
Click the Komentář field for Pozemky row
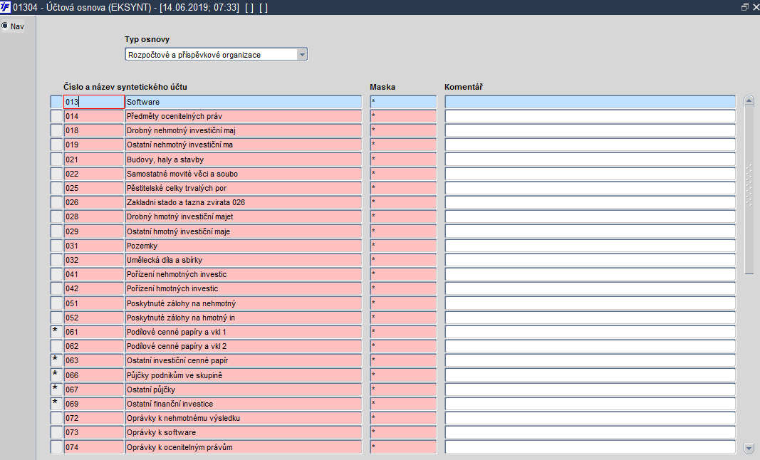590,246
